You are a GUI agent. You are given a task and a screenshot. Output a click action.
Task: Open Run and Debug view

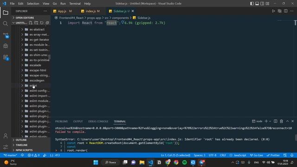click(x=6, y=46)
